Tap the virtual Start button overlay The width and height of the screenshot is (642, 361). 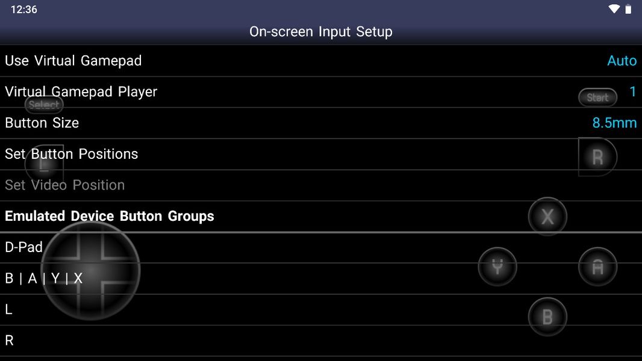click(x=597, y=97)
